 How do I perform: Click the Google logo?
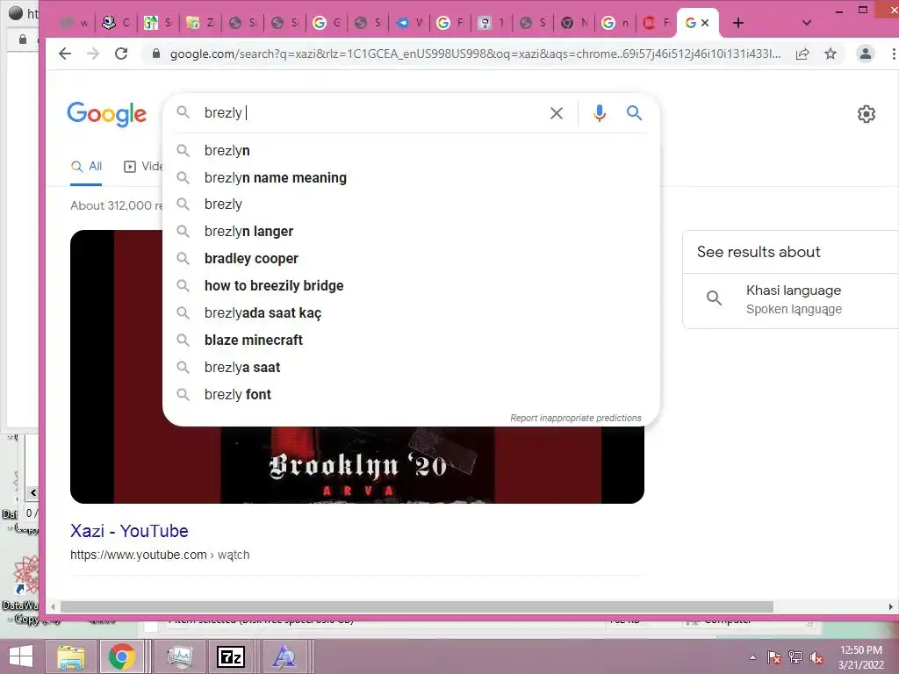coord(106,114)
